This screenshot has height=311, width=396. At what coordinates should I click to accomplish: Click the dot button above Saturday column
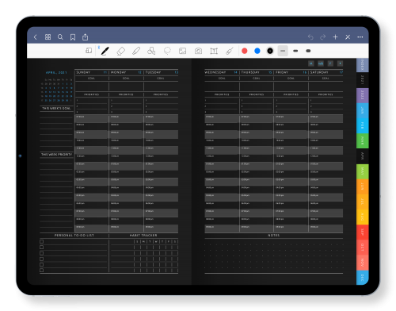pos(340,63)
